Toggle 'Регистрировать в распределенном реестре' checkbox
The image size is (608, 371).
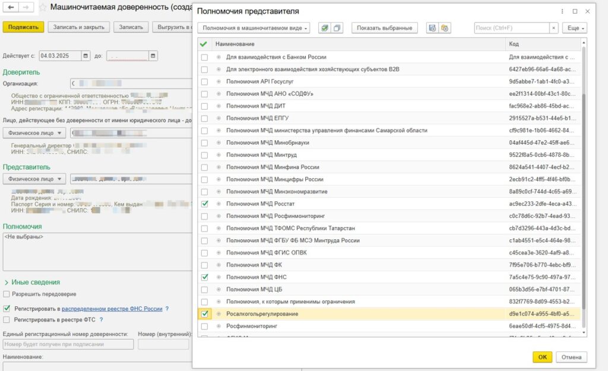pyautogui.click(x=6, y=309)
